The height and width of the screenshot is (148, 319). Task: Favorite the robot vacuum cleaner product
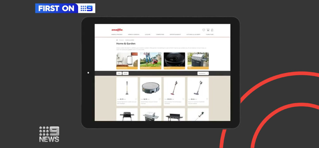(159, 99)
